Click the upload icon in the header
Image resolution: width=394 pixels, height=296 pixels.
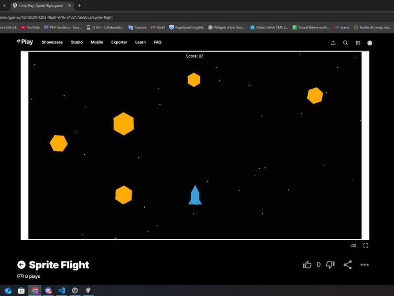[333, 43]
